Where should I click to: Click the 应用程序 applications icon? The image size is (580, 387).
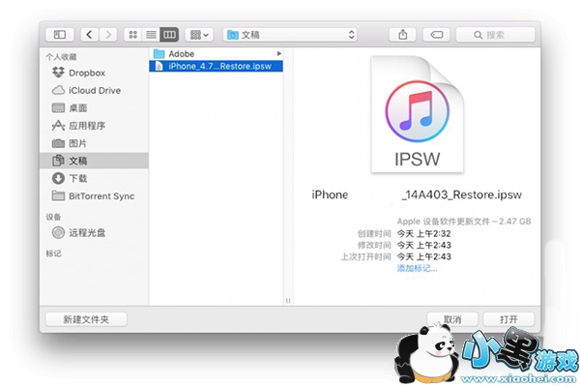pos(58,126)
